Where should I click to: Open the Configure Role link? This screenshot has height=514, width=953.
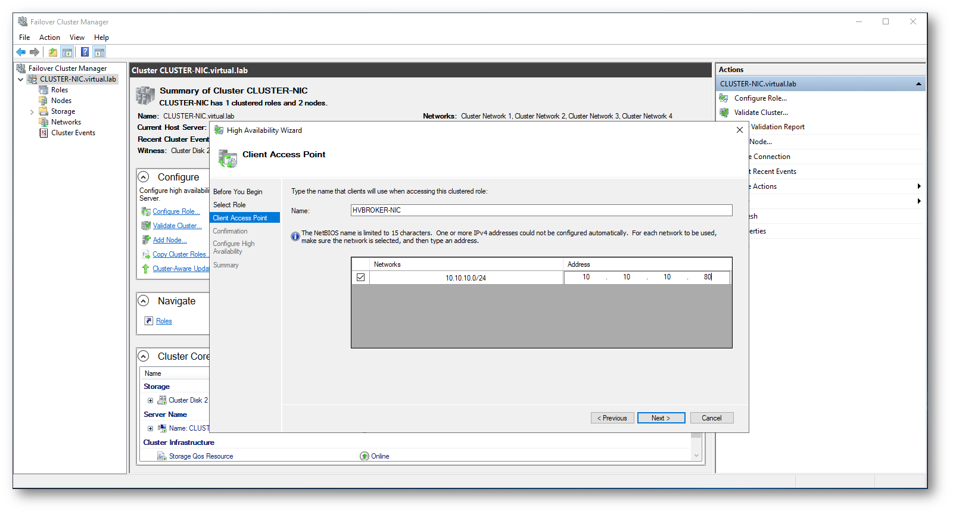pos(176,211)
